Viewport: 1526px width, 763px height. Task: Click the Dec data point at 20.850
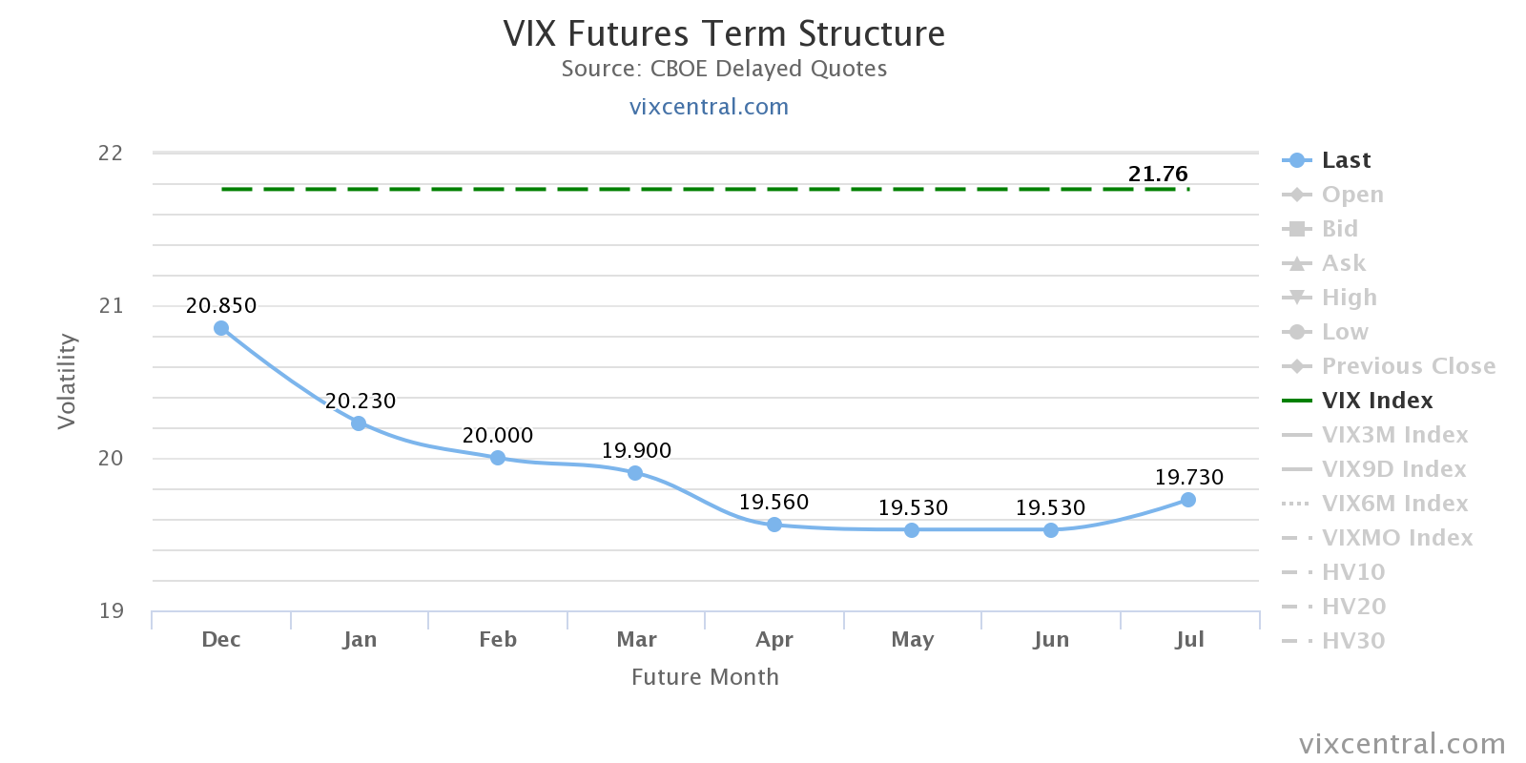click(x=221, y=328)
